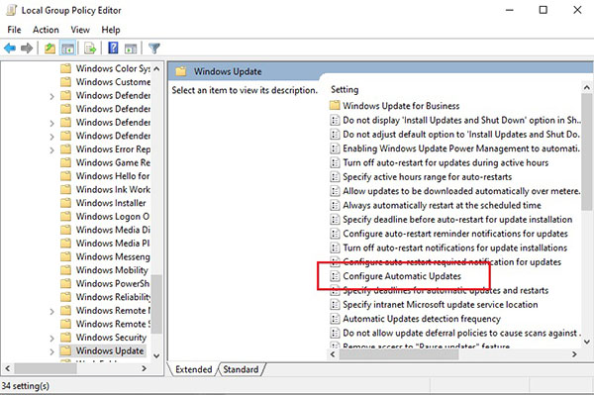This screenshot has height=395, width=594.
Task: Select Windows Media Di folder in tree
Action: tap(106, 230)
